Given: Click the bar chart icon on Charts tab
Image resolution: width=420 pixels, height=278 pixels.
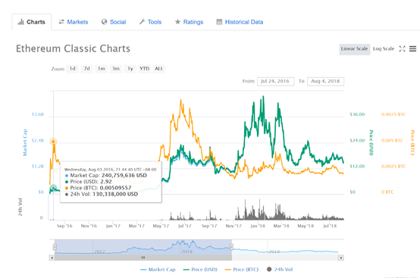Looking at the screenshot, I should [21, 22].
